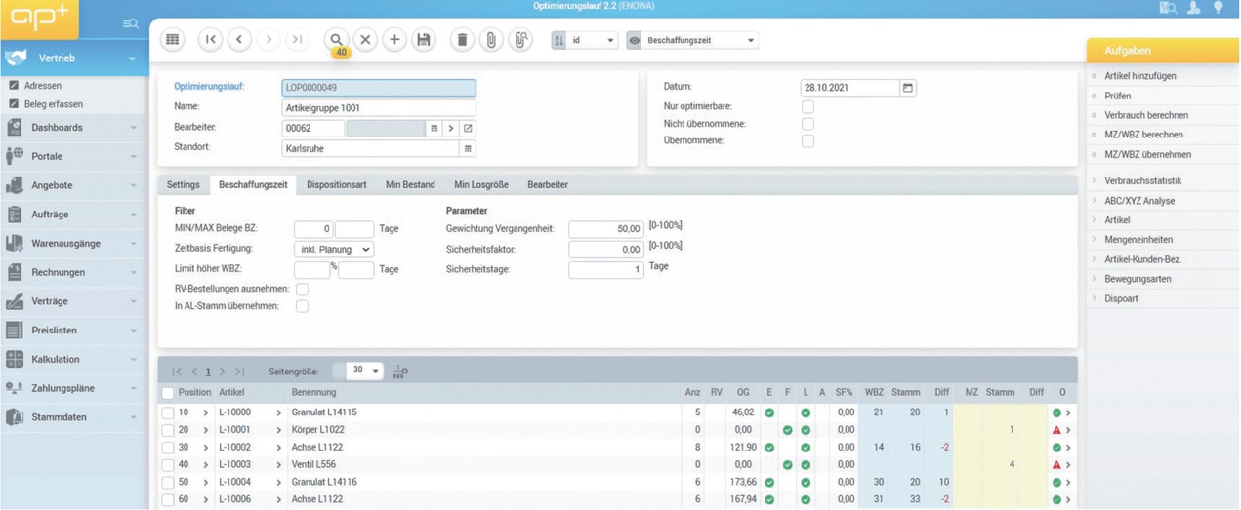Switch to the Settings tab
The height and width of the screenshot is (510, 1241).
(x=184, y=184)
